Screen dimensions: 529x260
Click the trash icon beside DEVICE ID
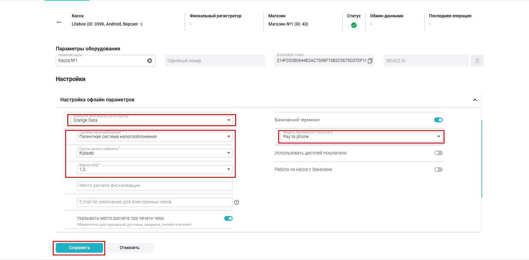click(477, 61)
